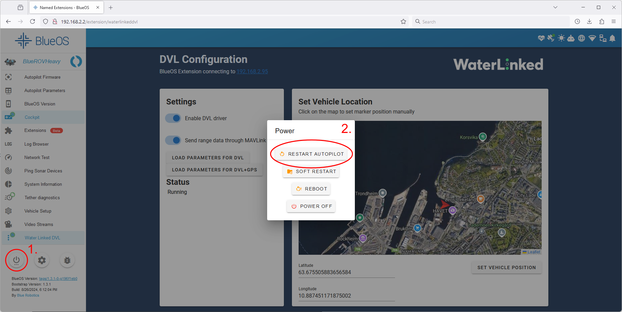
Task: Click the browser Search box
Action: click(490, 22)
